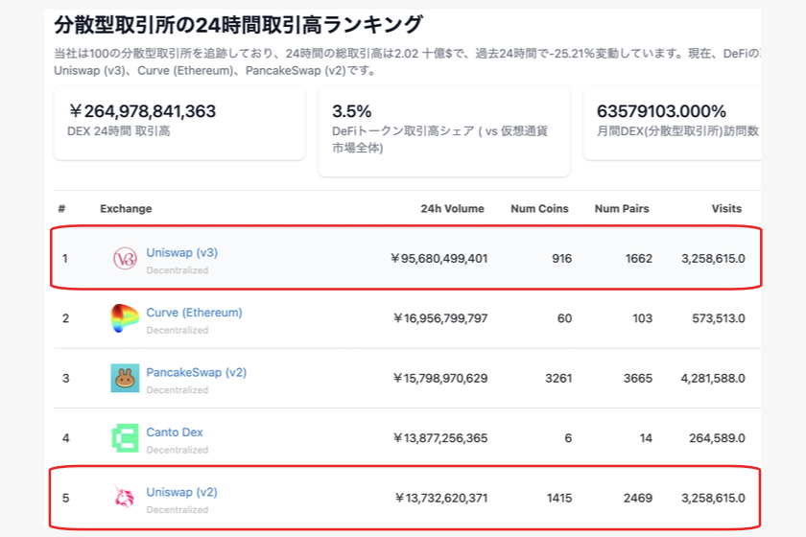Click PancakeSwap pair count 3665
This screenshot has width=806, height=537.
click(638, 378)
